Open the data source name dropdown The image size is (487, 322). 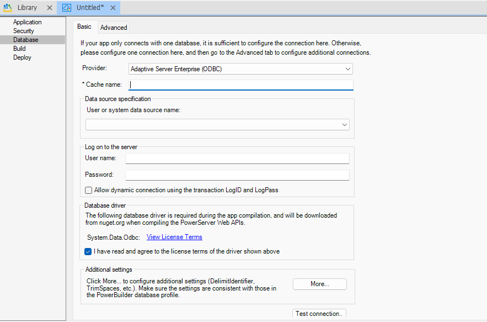click(217, 125)
